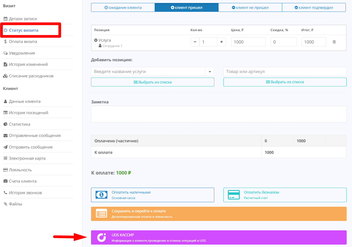This screenshot has width=352, height=247.
Task: Choose service via left Выбрать из списка
Action: [153, 82]
